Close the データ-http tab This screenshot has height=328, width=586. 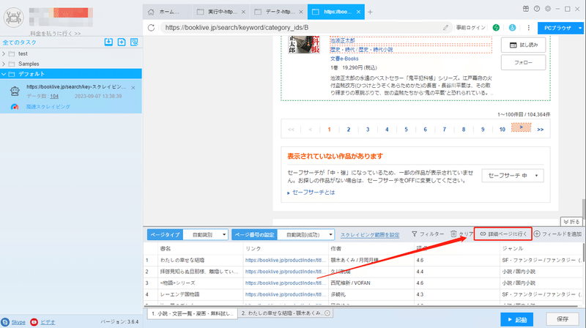tap(301, 12)
